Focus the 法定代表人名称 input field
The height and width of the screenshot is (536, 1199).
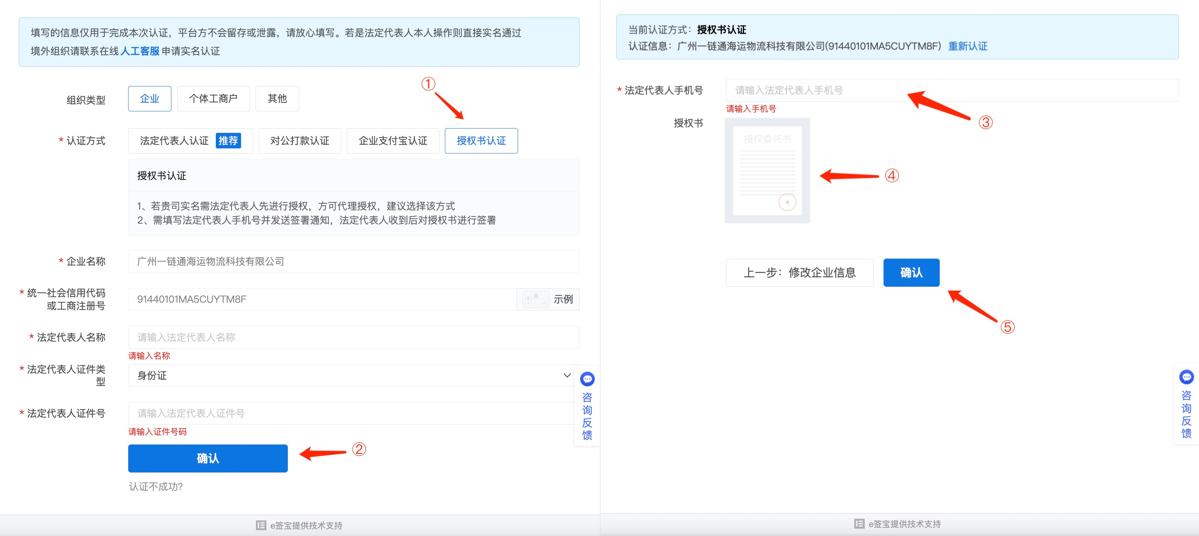point(354,337)
